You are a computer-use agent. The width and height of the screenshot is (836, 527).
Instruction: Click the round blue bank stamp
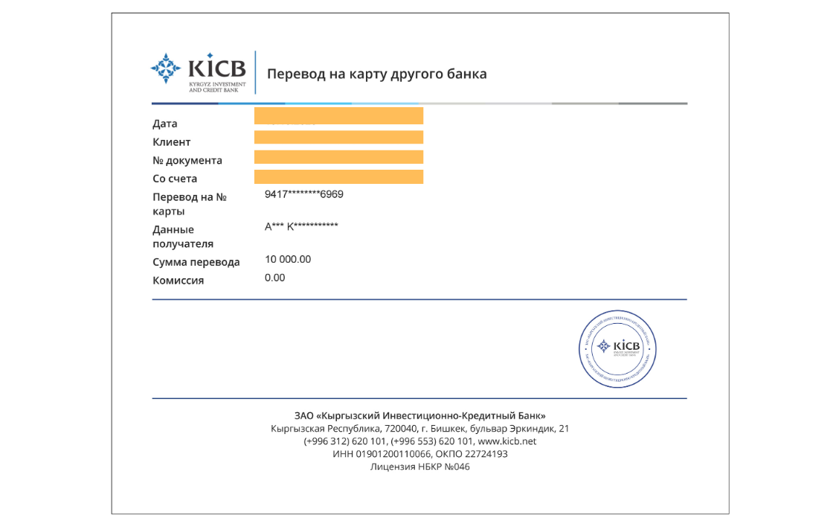pyautogui.click(x=617, y=348)
